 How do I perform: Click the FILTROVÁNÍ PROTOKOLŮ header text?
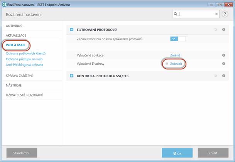97,30
